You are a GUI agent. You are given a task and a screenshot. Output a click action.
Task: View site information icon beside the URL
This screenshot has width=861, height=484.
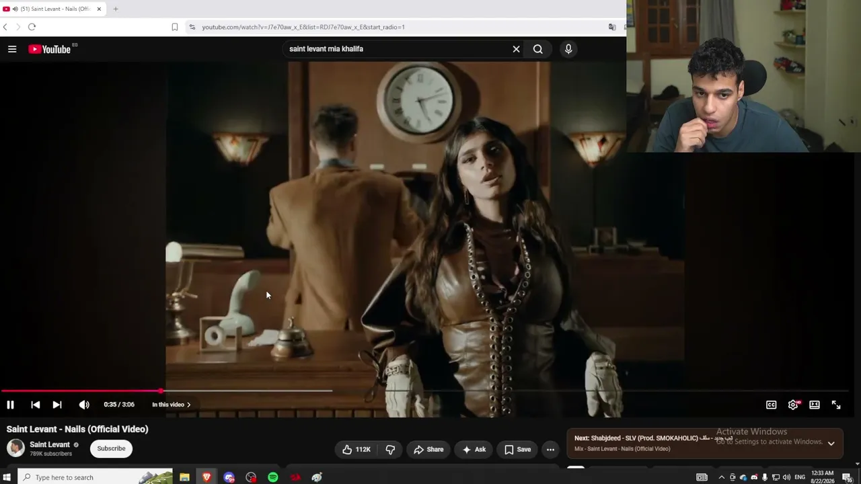tap(192, 27)
